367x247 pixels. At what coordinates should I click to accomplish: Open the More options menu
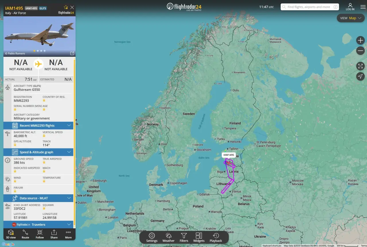click(68, 234)
